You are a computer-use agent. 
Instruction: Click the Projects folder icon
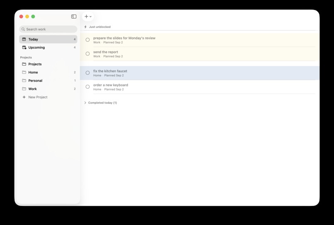(x=24, y=64)
